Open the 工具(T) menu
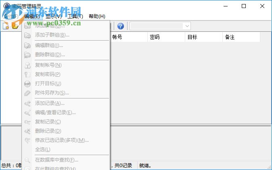The image size is (272, 170). pyautogui.click(x=75, y=16)
